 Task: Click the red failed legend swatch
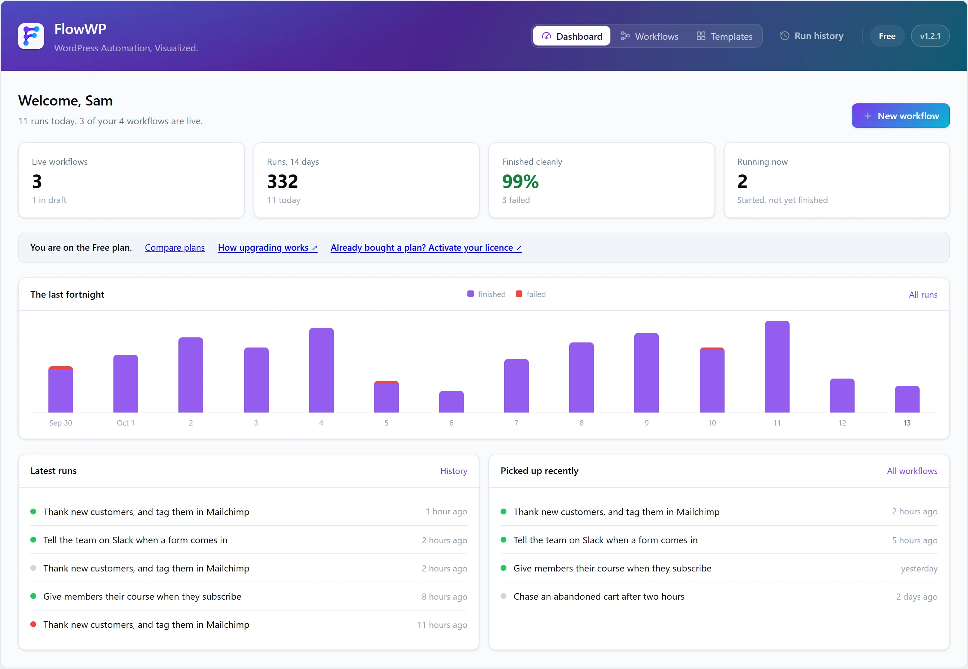[x=519, y=294]
